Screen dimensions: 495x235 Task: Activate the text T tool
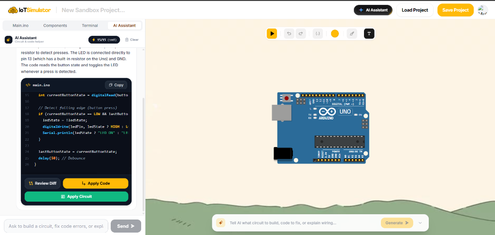pyautogui.click(x=369, y=33)
